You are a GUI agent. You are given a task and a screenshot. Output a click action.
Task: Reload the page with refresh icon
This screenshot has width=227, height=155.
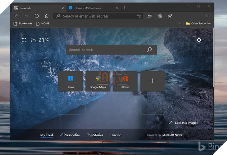[37, 16]
